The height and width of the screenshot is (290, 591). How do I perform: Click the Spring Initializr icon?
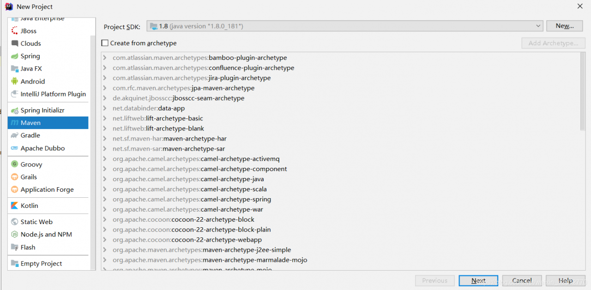(x=15, y=110)
